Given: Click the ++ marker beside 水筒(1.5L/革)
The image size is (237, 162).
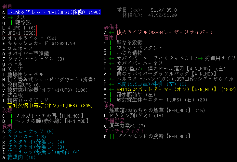Looking at the screenshot, I should point(112,84).
